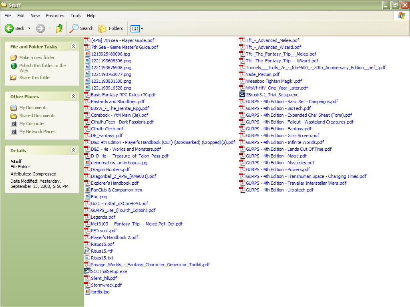Open the Search pane

[x=81, y=28]
